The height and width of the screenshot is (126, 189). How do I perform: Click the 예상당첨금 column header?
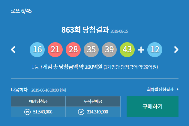38,101
